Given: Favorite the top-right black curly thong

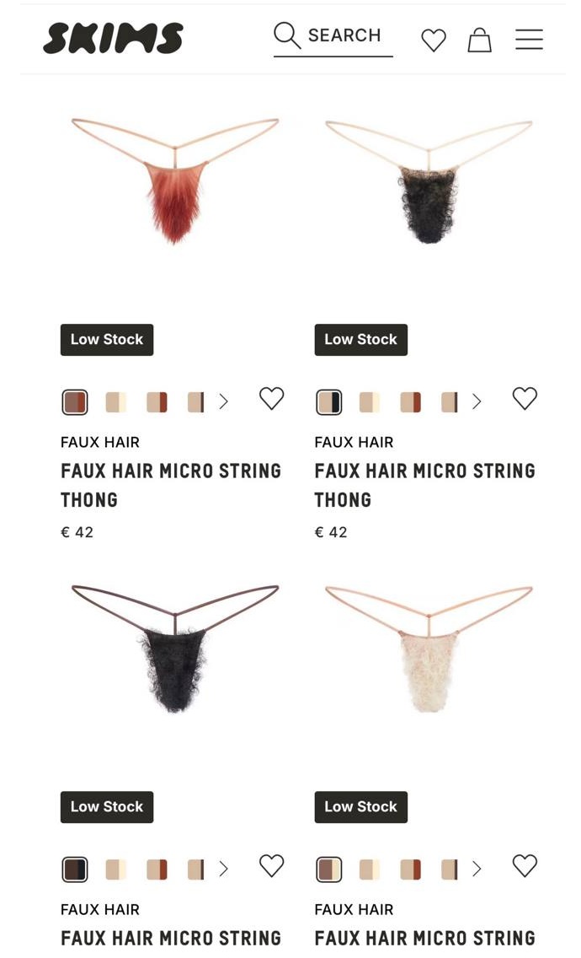Looking at the screenshot, I should click(x=525, y=398).
